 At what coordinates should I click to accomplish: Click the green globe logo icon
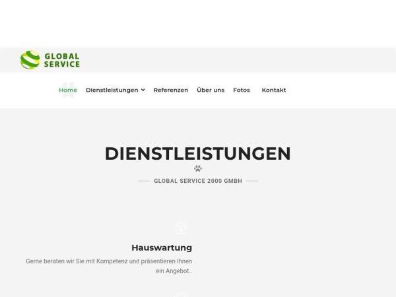(30, 60)
